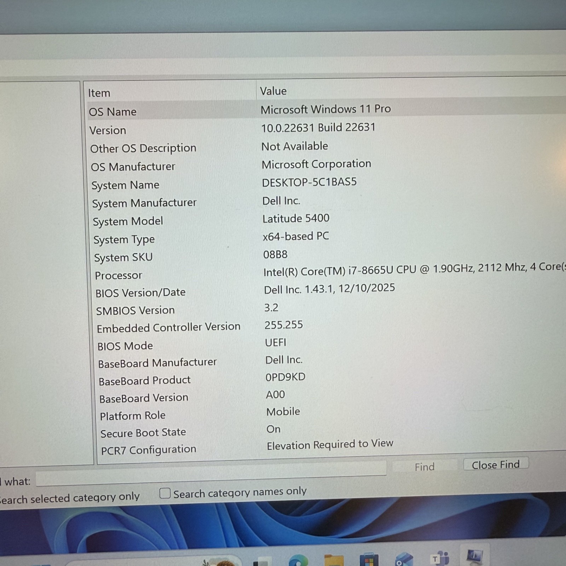Click the value Mobile
Image resolution: width=566 pixels, height=566 pixels.
283,411
